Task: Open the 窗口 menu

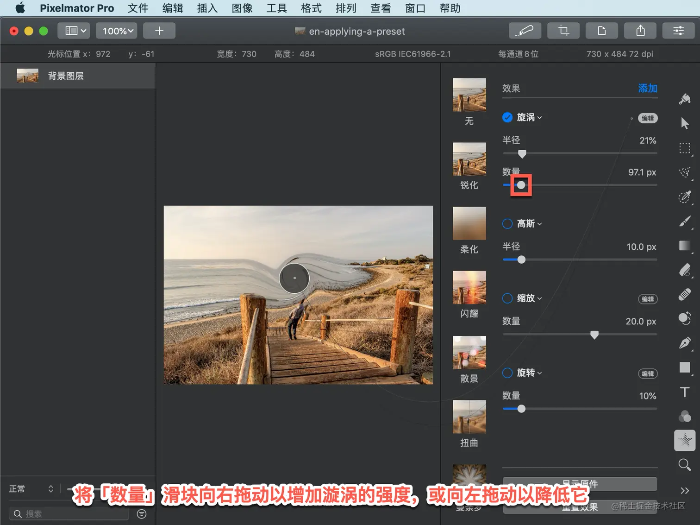Action: (x=415, y=8)
